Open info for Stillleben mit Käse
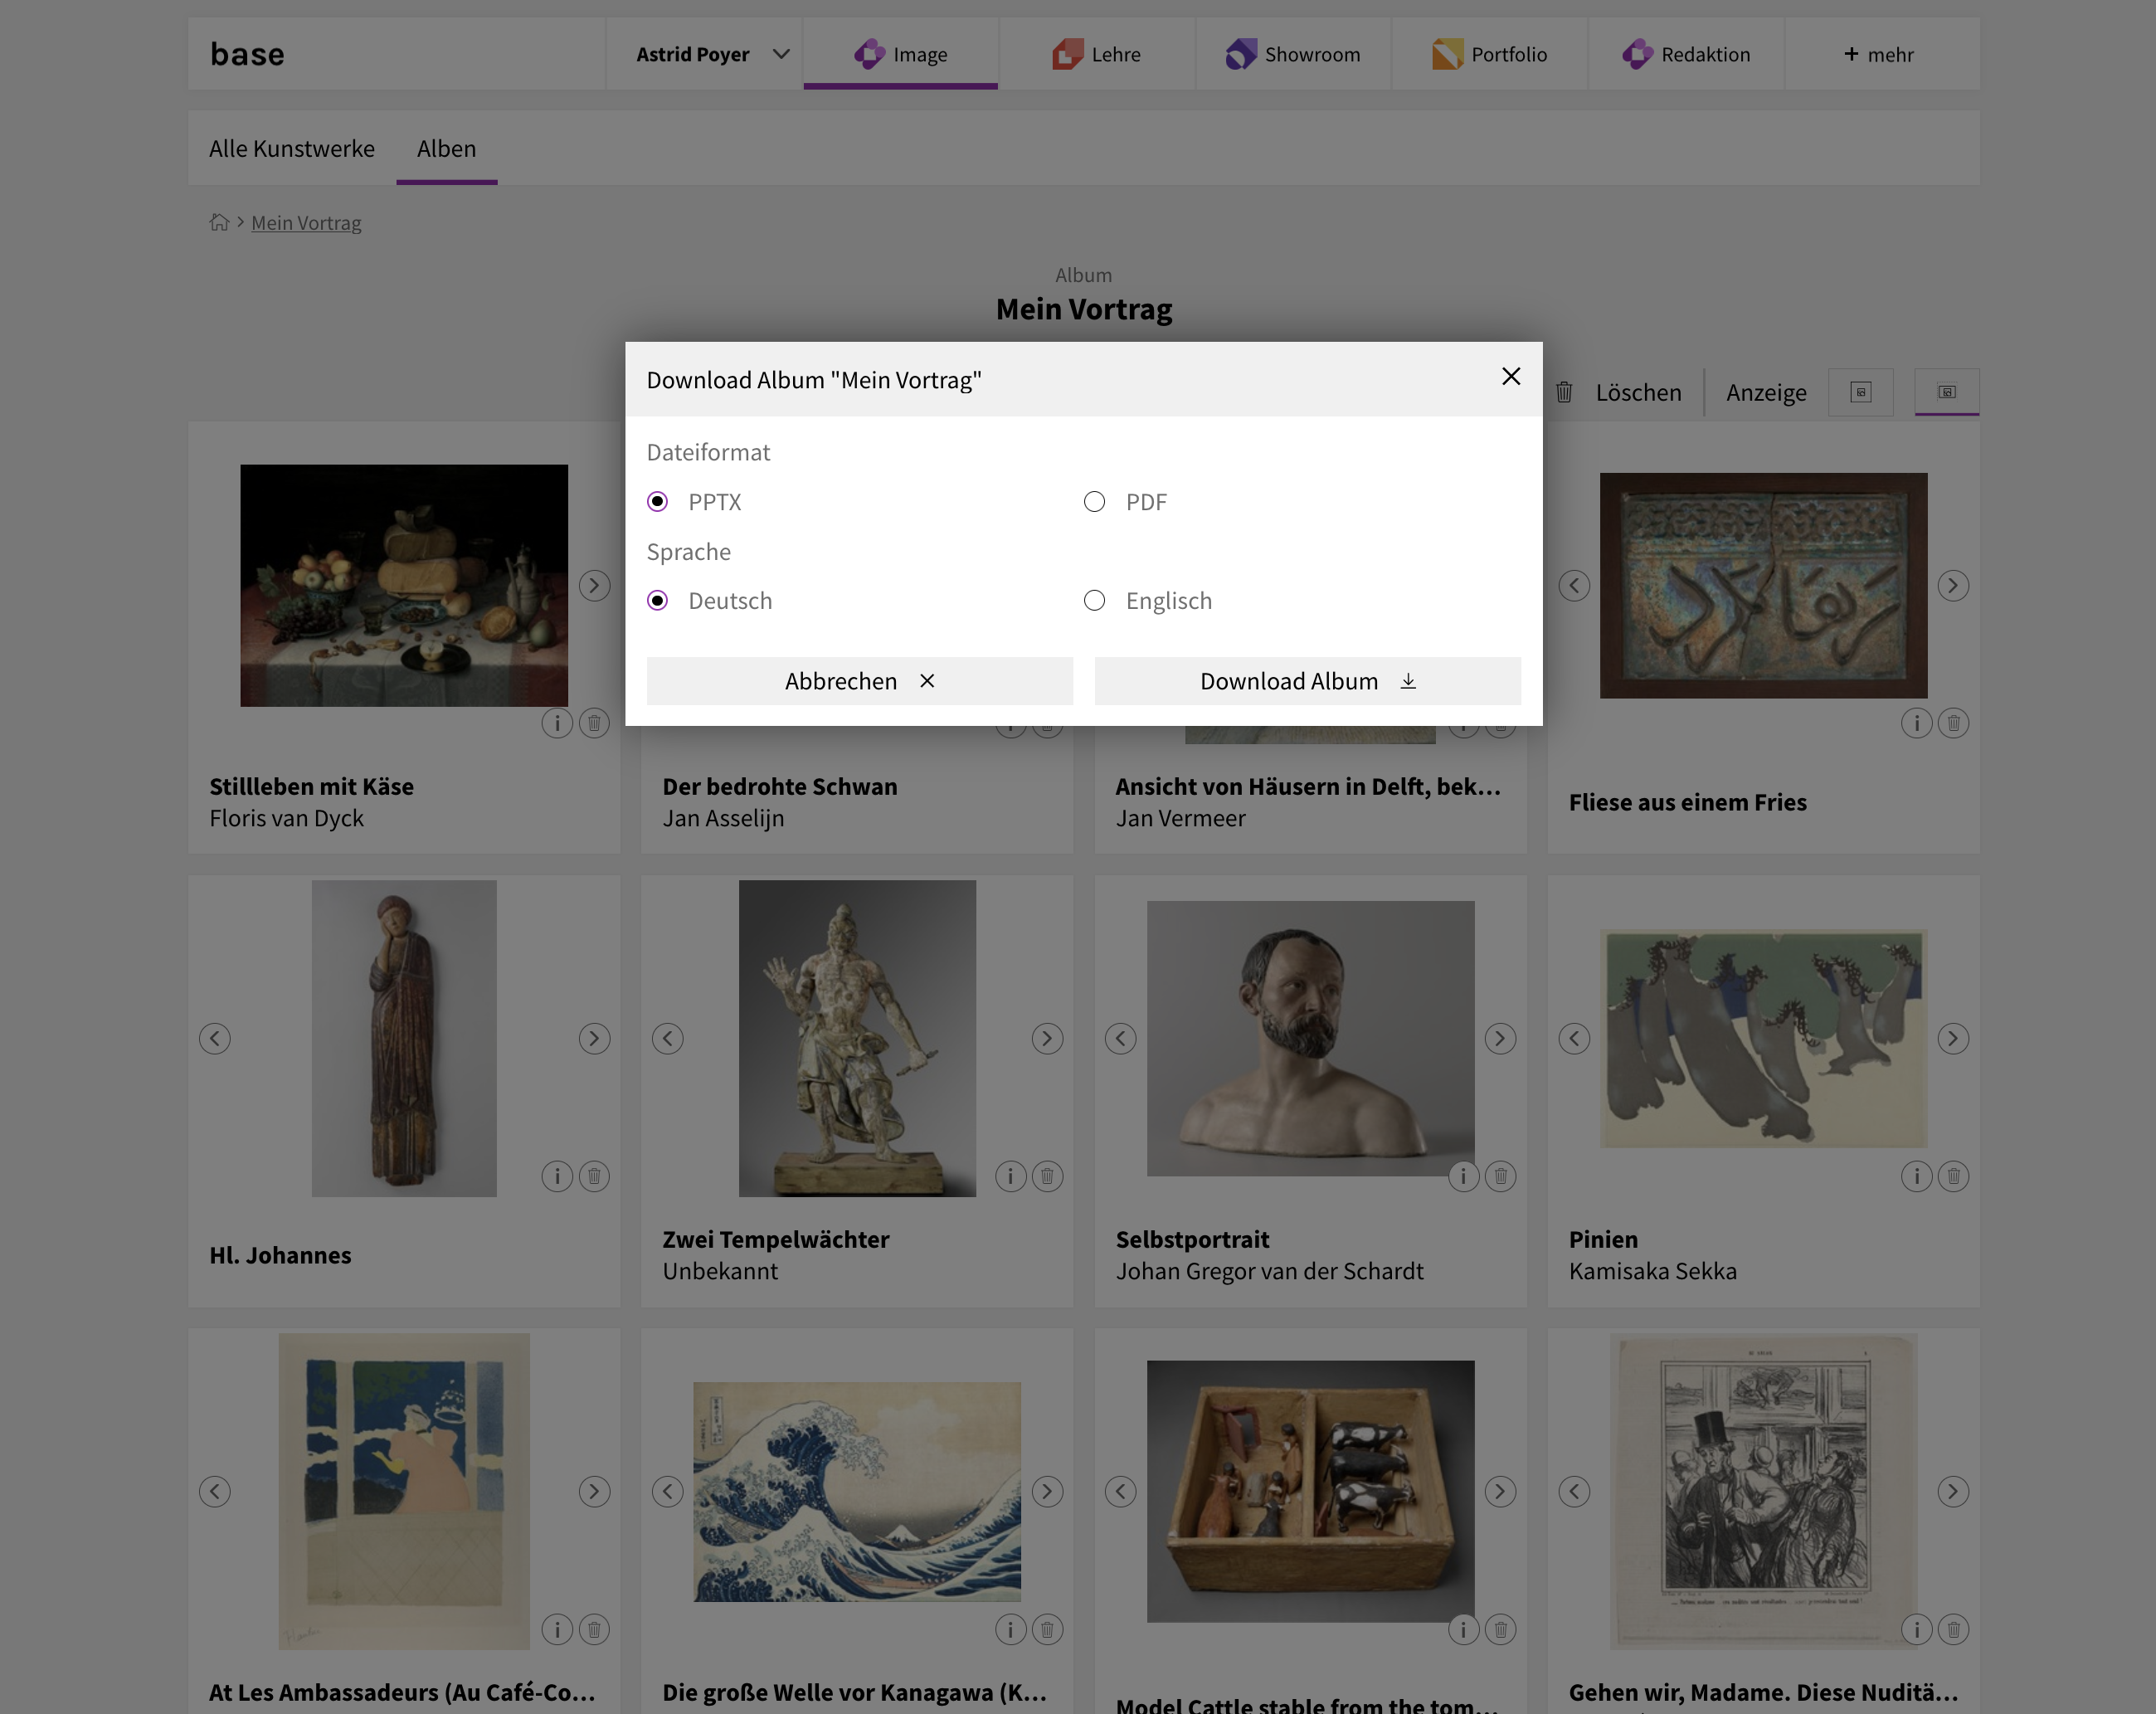Viewport: 2156px width, 1714px height. [557, 723]
